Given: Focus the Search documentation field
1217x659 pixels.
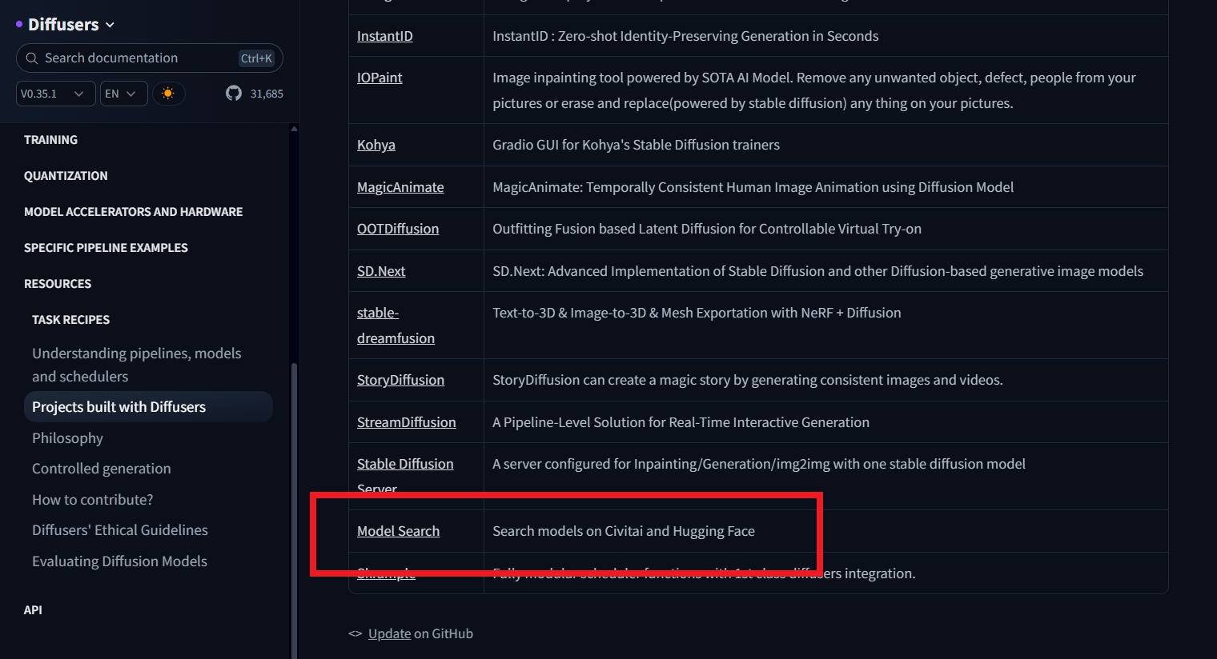Looking at the screenshot, I should (150, 58).
